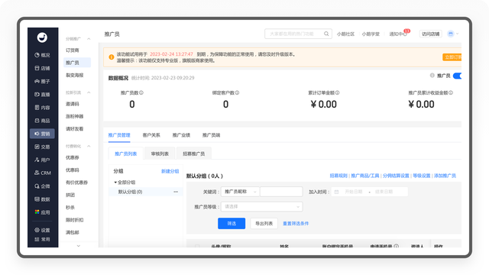Image resolution: width=489 pixels, height=275 pixels.
Task: Collapse the 全部分组 tree node
Action: 115,183
